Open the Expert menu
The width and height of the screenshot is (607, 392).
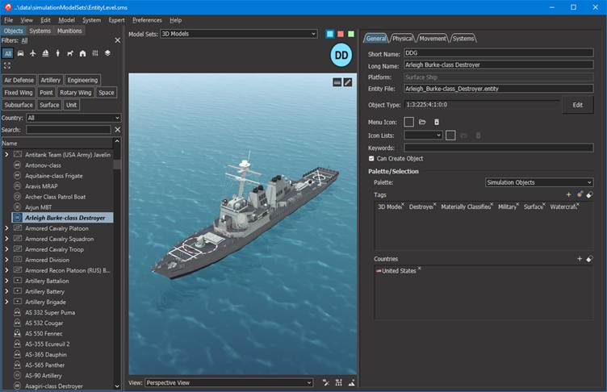click(116, 19)
